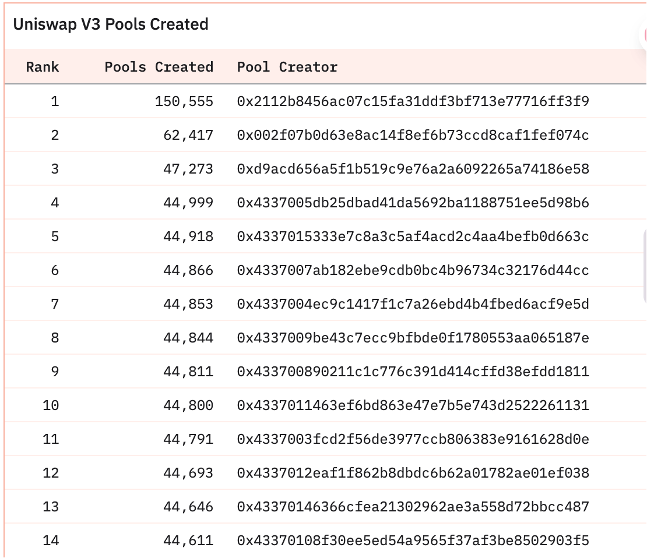
Task: Open creator address starting with 0xd9acd656
Action: point(413,169)
